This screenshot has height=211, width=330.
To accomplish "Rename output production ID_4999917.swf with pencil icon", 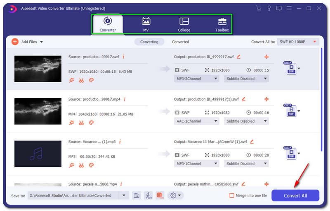I will (x=238, y=57).
